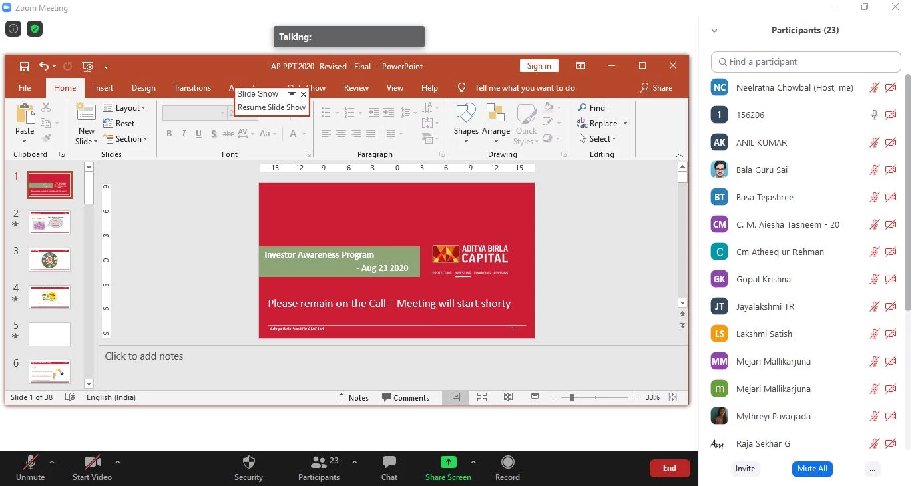Click the Comments status bar button

coord(405,397)
